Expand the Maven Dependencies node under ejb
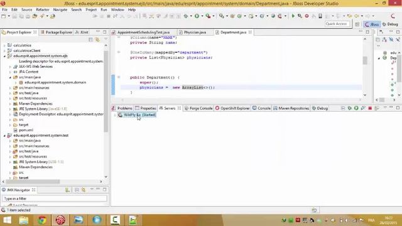The height and width of the screenshot is (226, 402). [10, 104]
